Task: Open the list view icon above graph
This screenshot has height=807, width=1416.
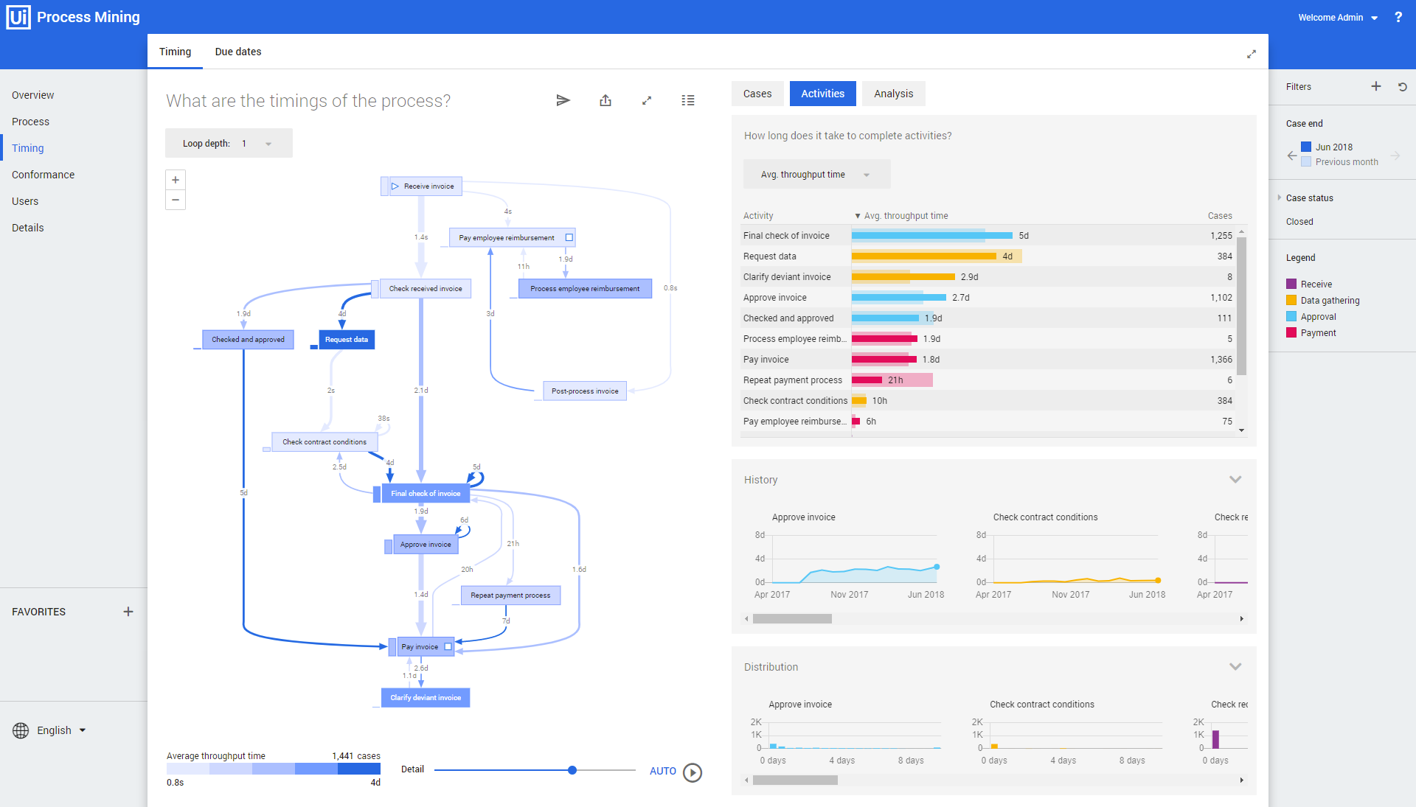Action: click(688, 100)
